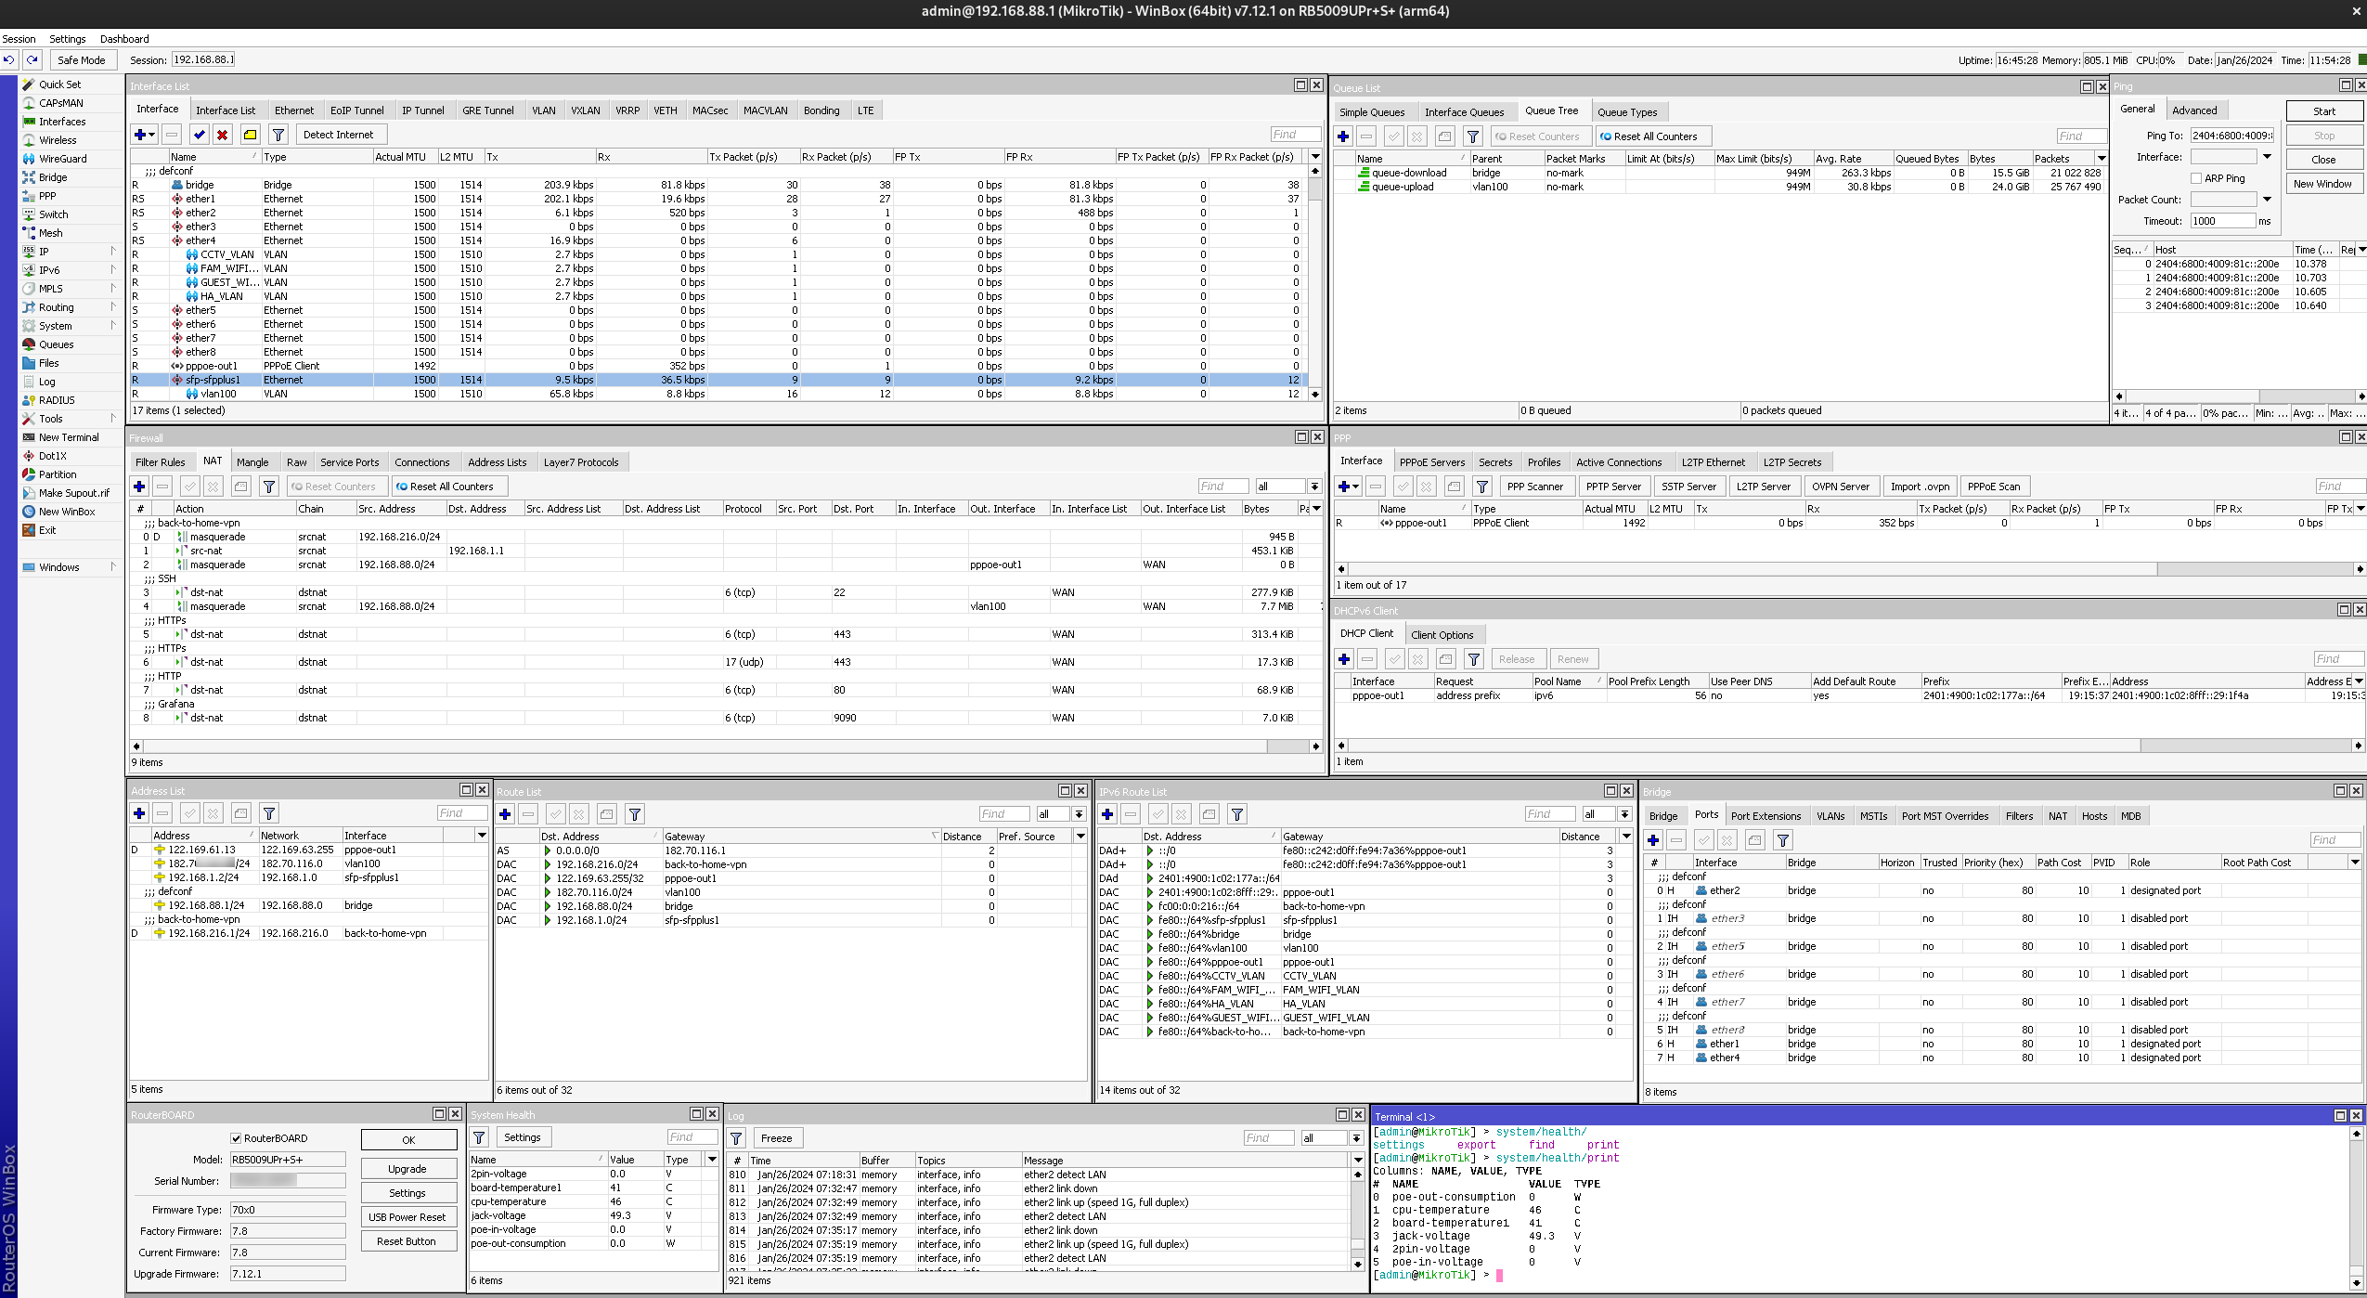Switch to the Secrets tab in PPP window
This screenshot has height=1298, width=2367.
pos(1495,462)
